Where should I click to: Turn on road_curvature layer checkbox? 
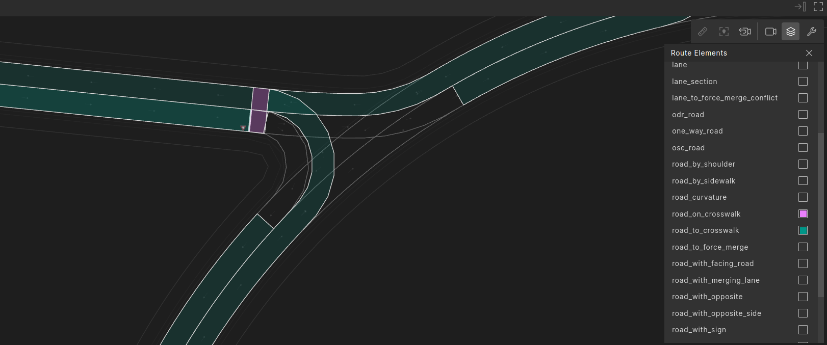click(x=803, y=197)
